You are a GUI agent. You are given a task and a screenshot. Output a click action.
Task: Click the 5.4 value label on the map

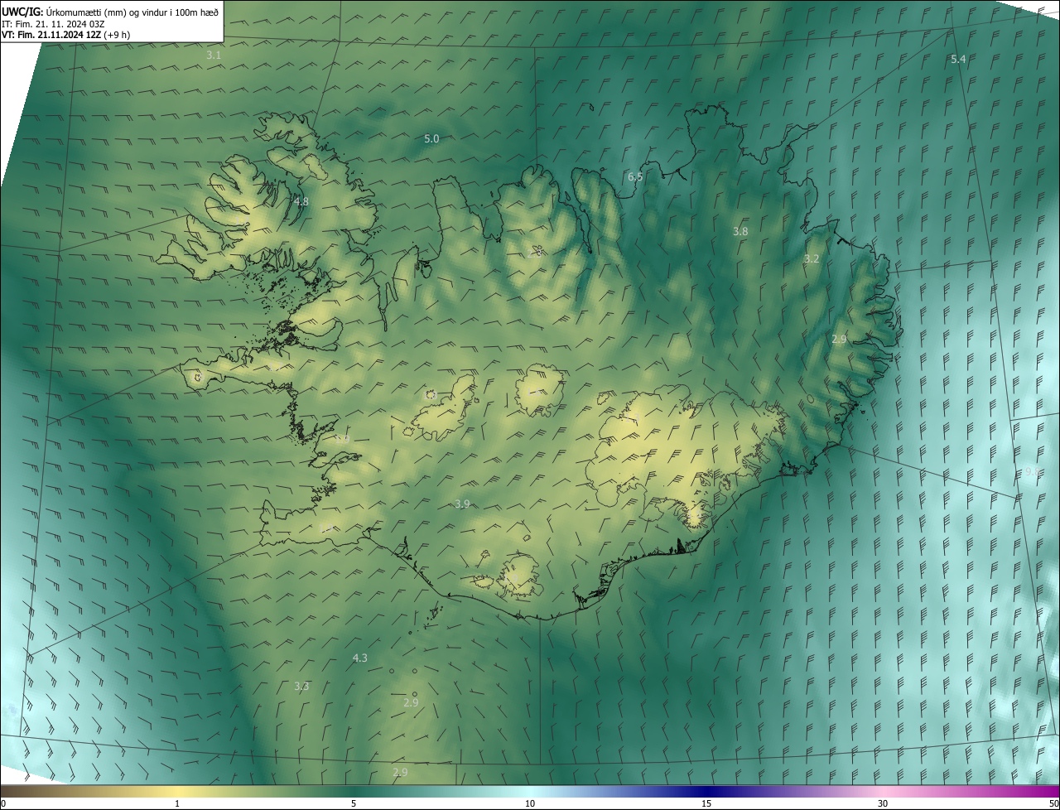tap(958, 59)
